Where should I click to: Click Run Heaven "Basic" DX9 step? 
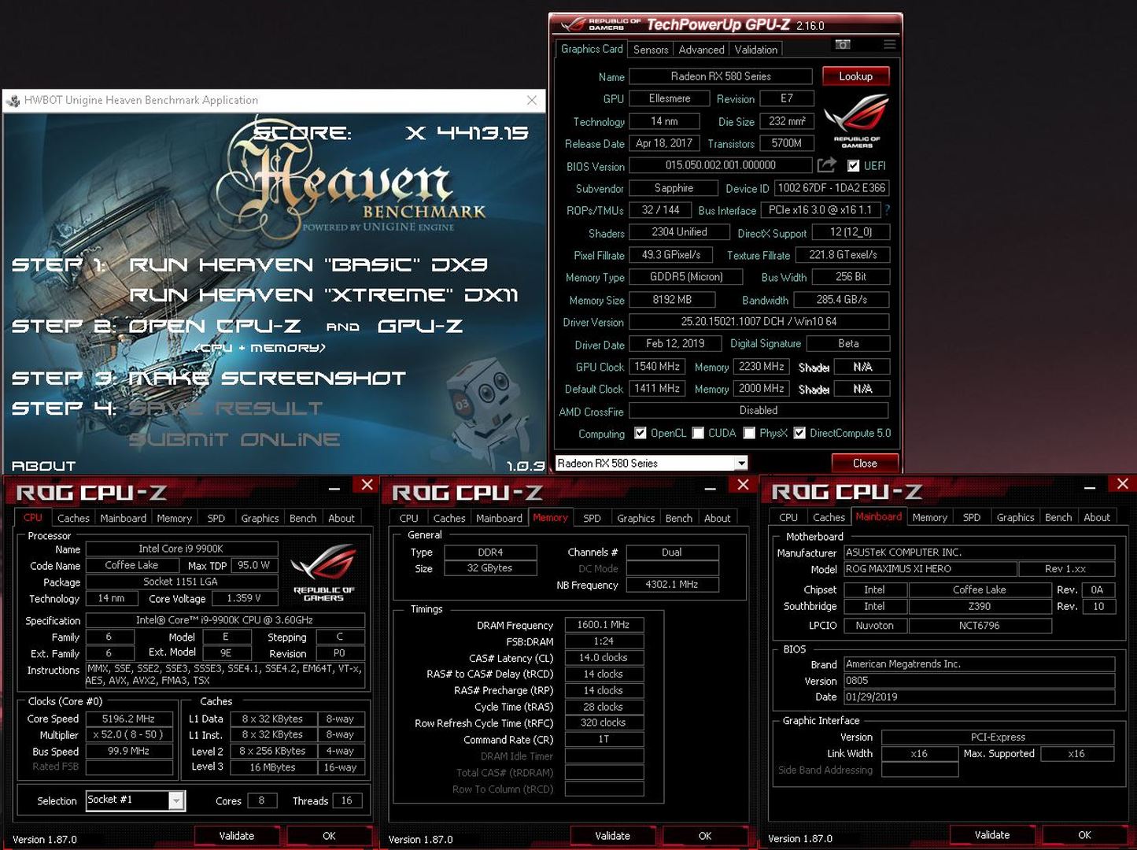(x=308, y=264)
